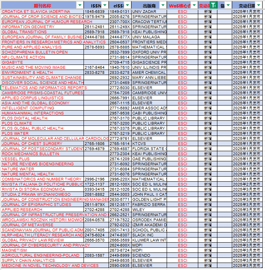Select 新增 cell in GIGABYTE row
This screenshot has height=270, width=265.
[208, 63]
